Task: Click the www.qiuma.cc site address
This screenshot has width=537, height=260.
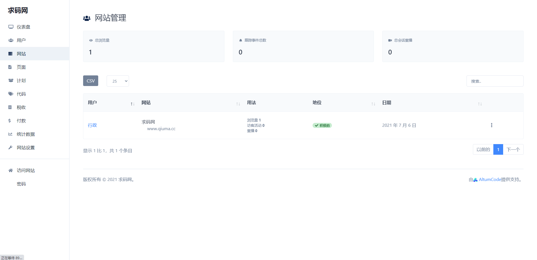Action: coord(161,129)
